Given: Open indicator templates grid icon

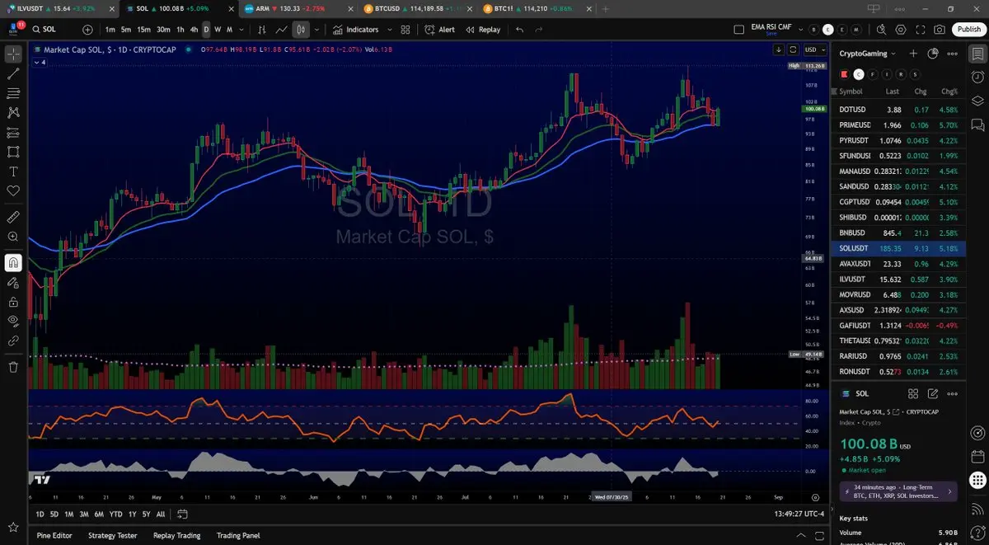Looking at the screenshot, I should point(405,30).
